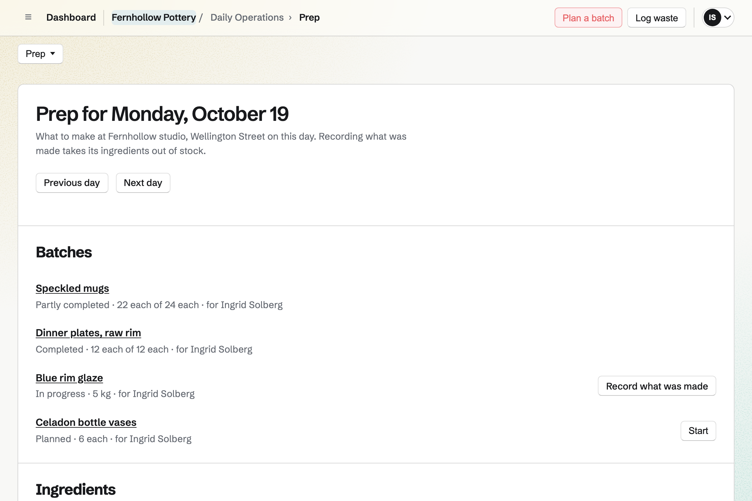Go to the Previous day

coord(72,183)
